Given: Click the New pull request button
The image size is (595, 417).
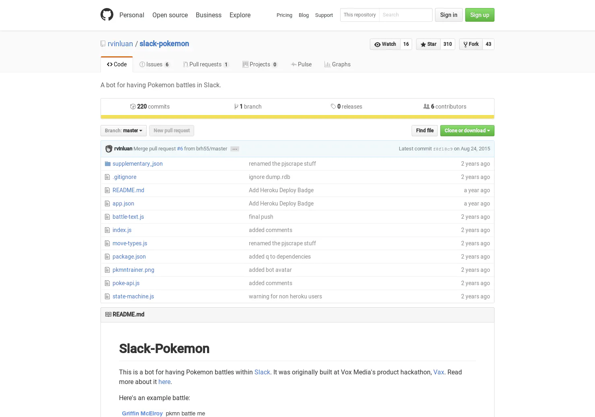Looking at the screenshot, I should (172, 131).
